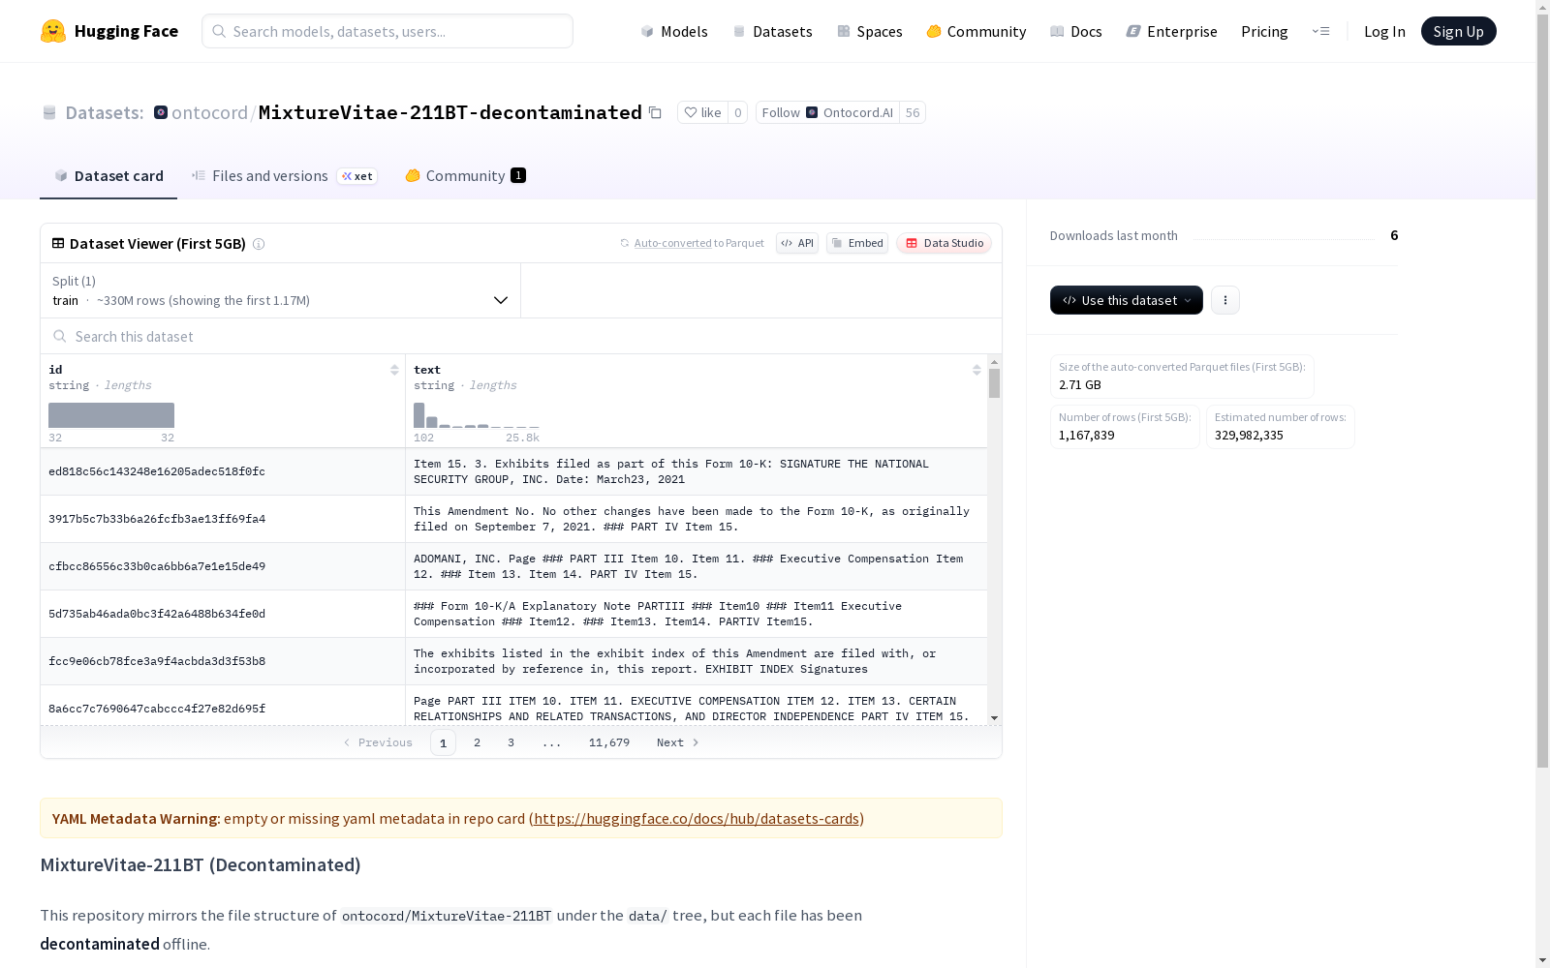Click the Sign Up button

pyautogui.click(x=1458, y=31)
